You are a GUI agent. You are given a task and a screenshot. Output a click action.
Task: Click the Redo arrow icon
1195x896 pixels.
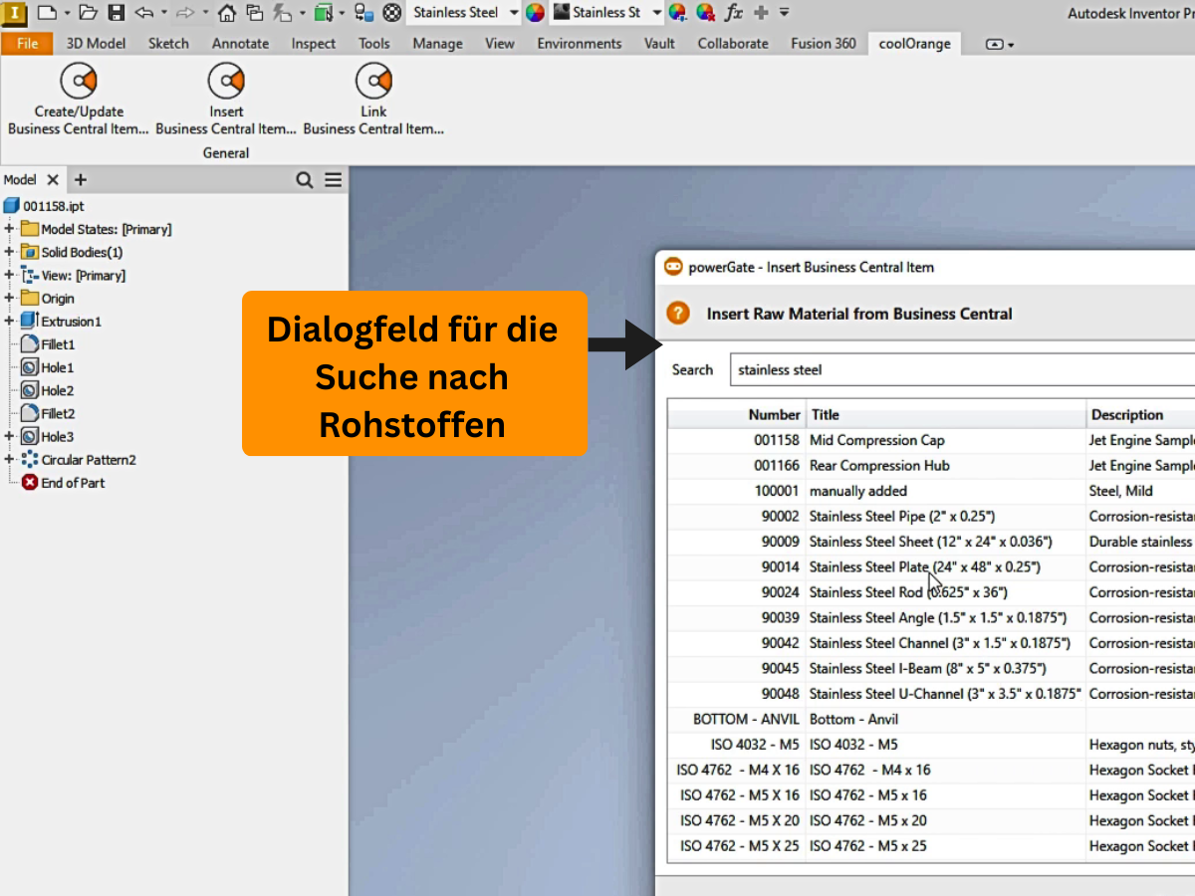point(186,13)
